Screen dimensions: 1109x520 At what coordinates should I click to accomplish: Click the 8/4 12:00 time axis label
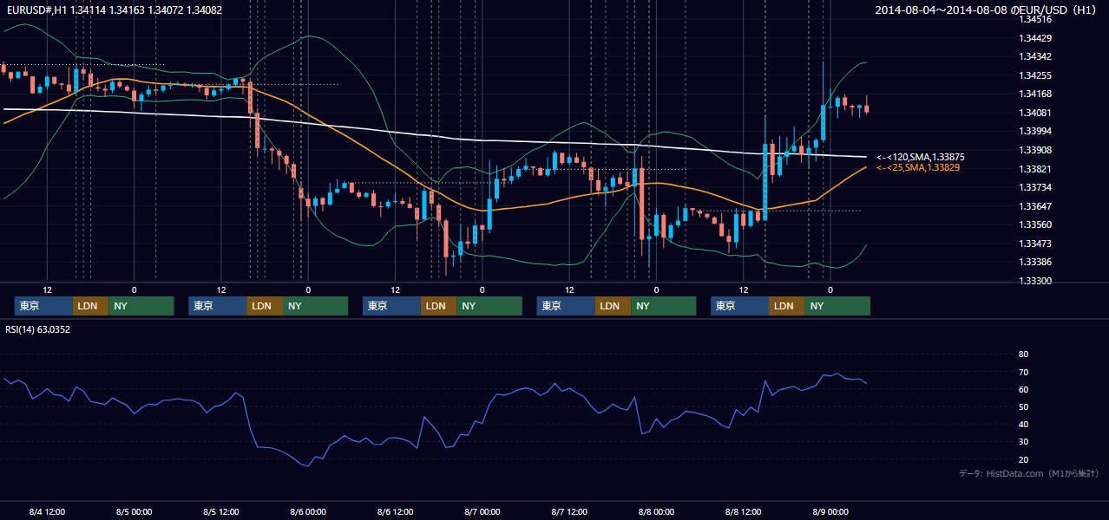pos(47,511)
